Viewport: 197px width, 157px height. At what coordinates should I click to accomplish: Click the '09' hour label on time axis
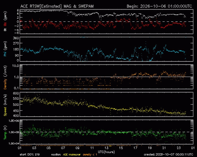78,148
